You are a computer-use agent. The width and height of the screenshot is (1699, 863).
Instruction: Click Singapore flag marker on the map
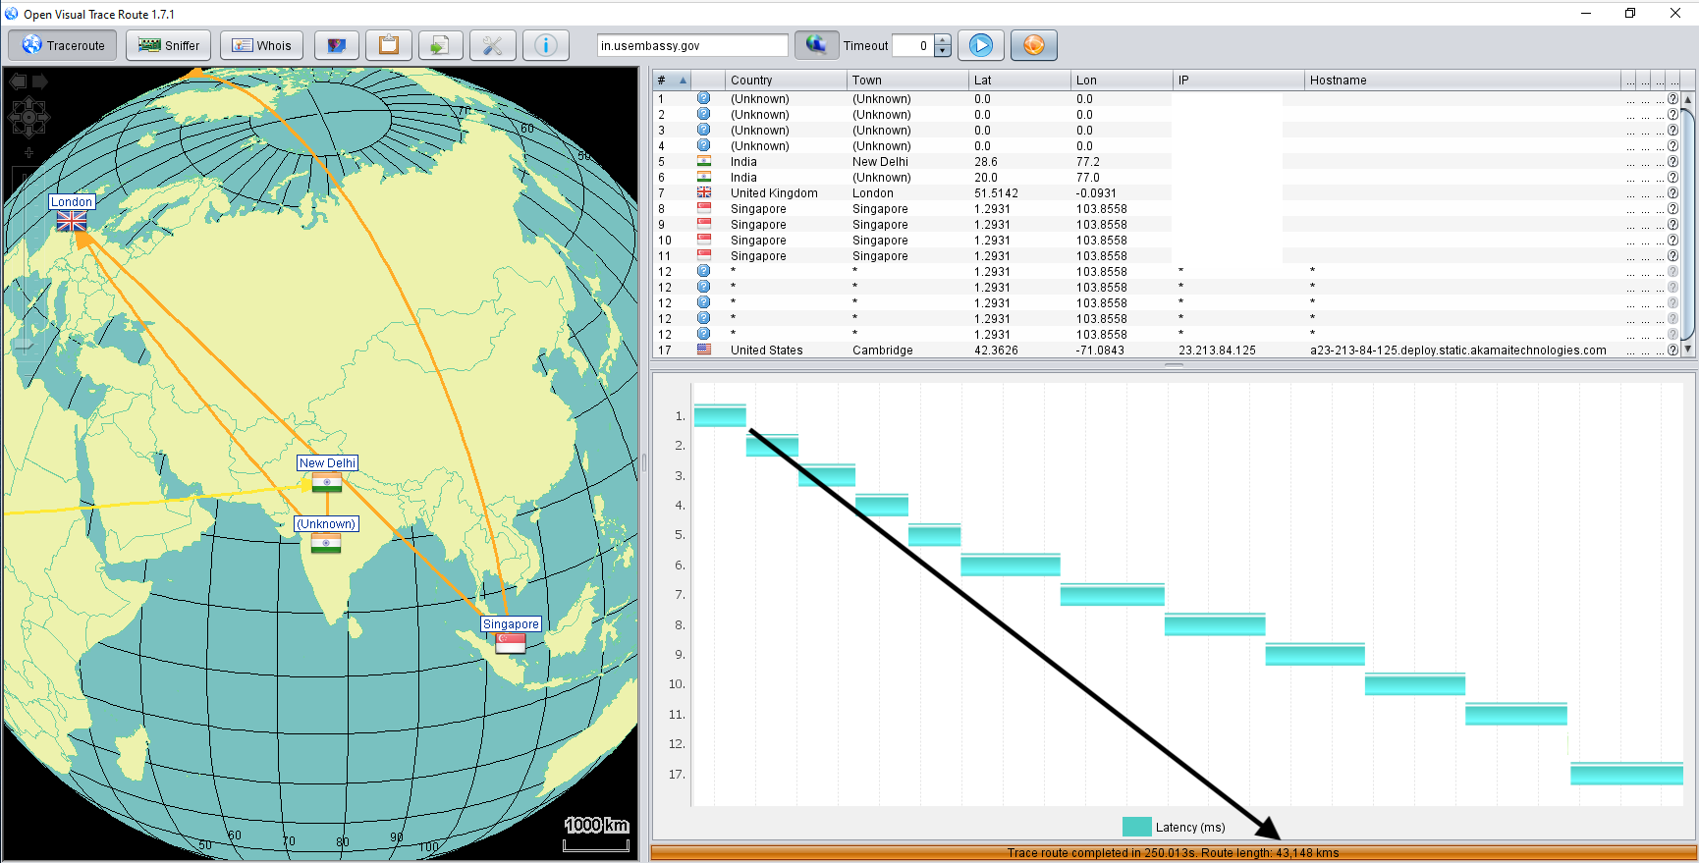point(511,643)
